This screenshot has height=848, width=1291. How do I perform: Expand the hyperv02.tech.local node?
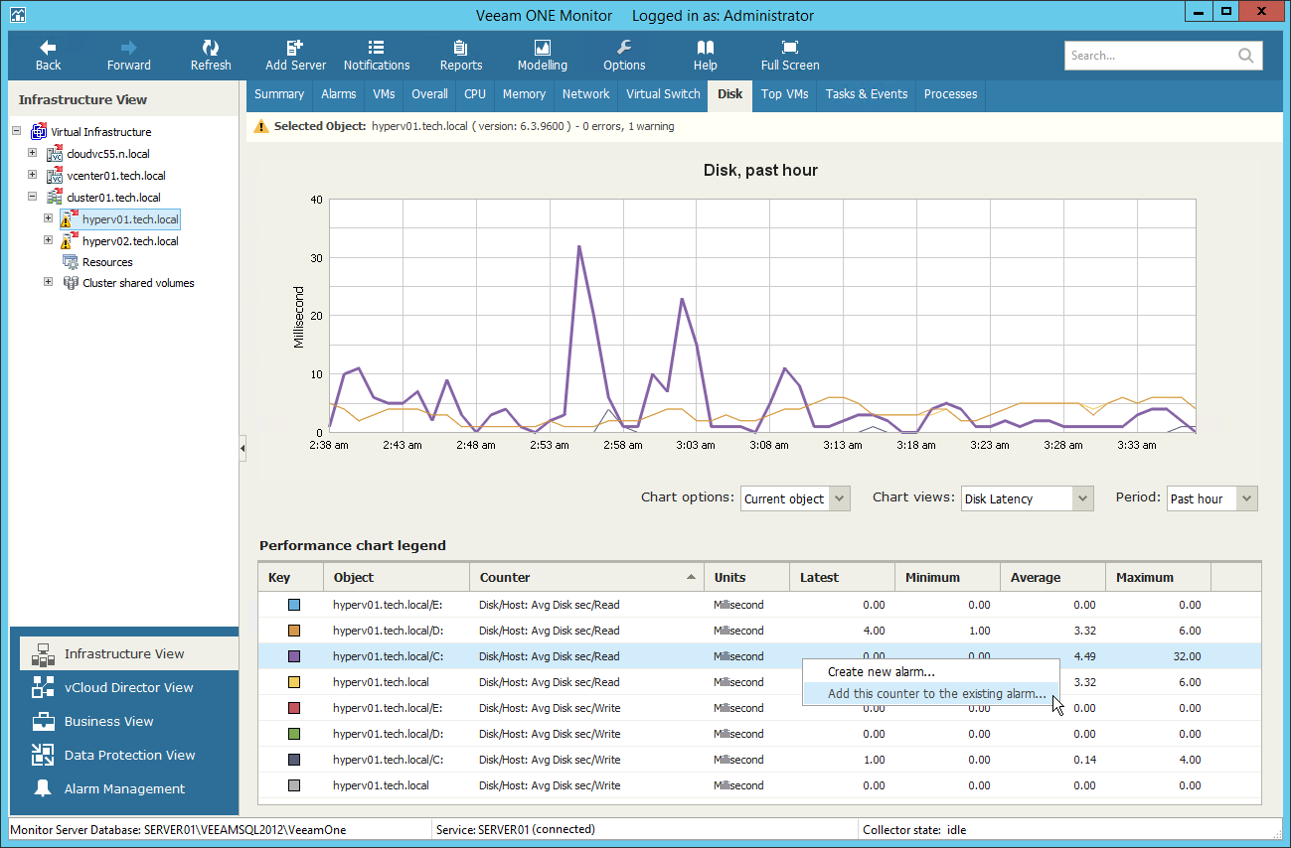click(48, 240)
